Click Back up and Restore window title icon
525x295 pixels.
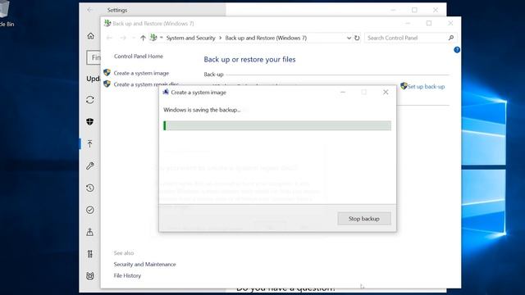107,23
